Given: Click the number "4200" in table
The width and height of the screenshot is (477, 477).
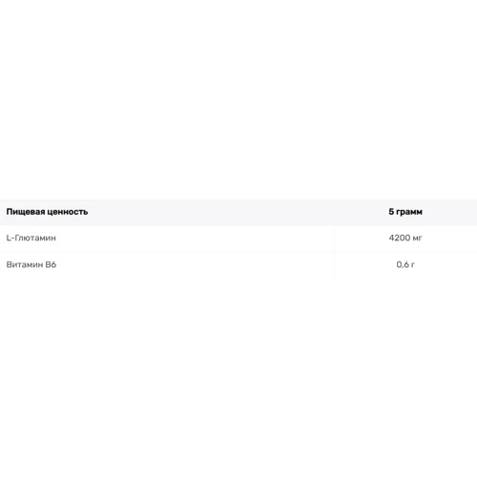Looking at the screenshot, I should pyautogui.click(x=400, y=238).
